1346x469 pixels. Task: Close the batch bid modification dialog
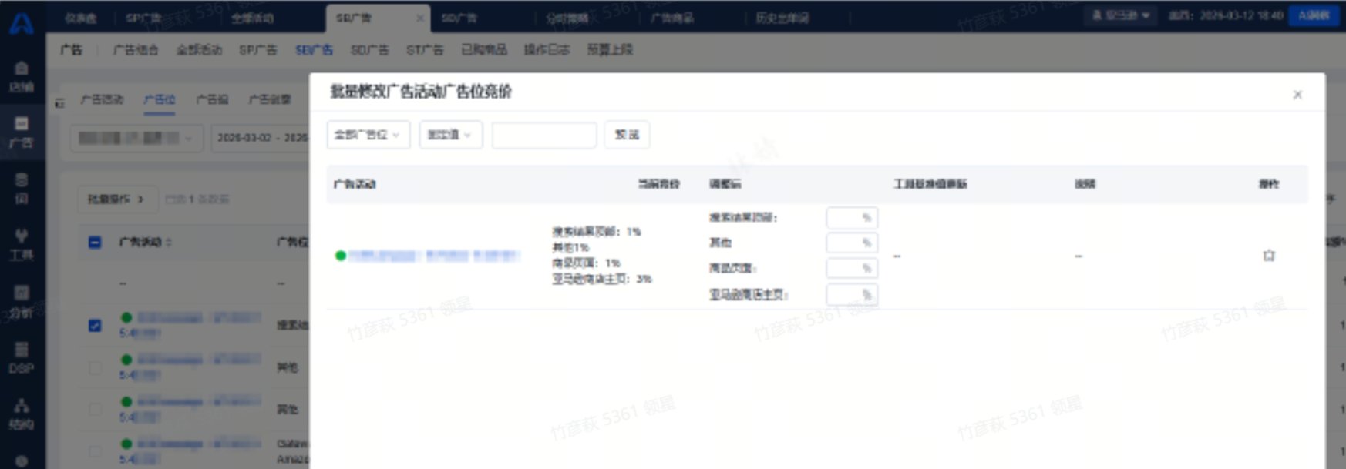coord(1297,95)
